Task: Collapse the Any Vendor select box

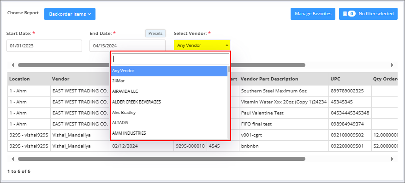Action: pyautogui.click(x=202, y=46)
